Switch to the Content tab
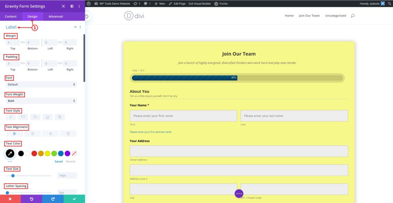This screenshot has height=203, width=393. 11,16
